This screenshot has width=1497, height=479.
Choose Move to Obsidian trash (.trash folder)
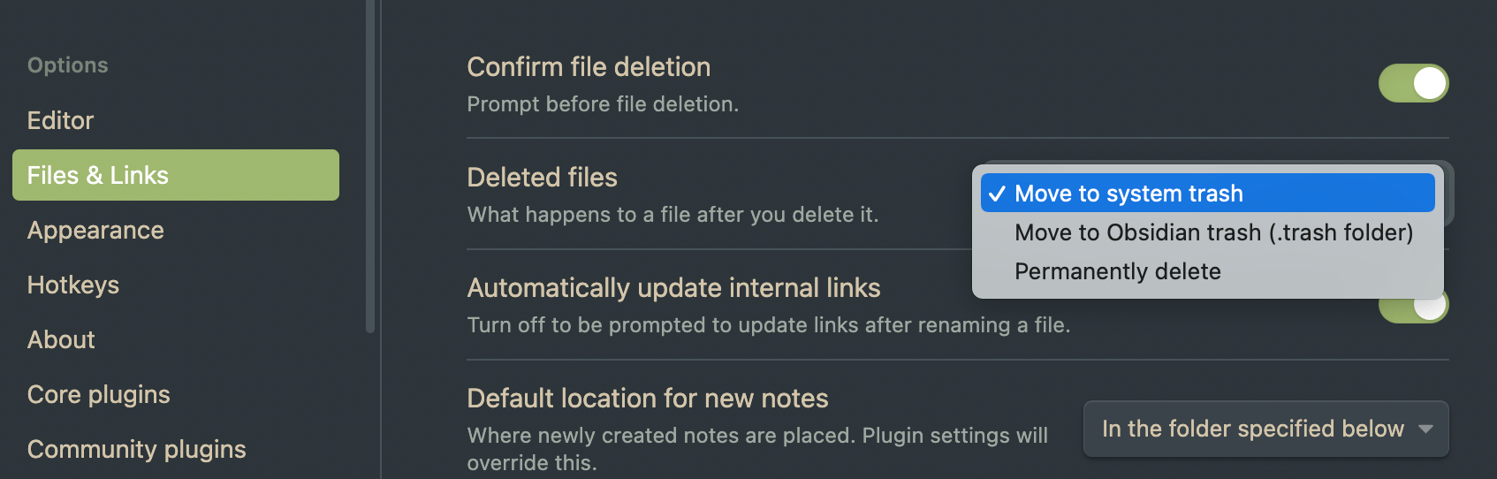point(1213,232)
